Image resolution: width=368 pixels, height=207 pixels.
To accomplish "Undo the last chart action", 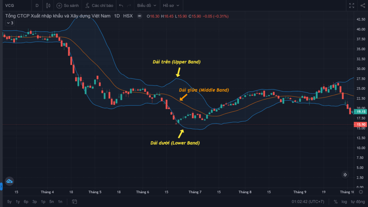I will point(121,5).
